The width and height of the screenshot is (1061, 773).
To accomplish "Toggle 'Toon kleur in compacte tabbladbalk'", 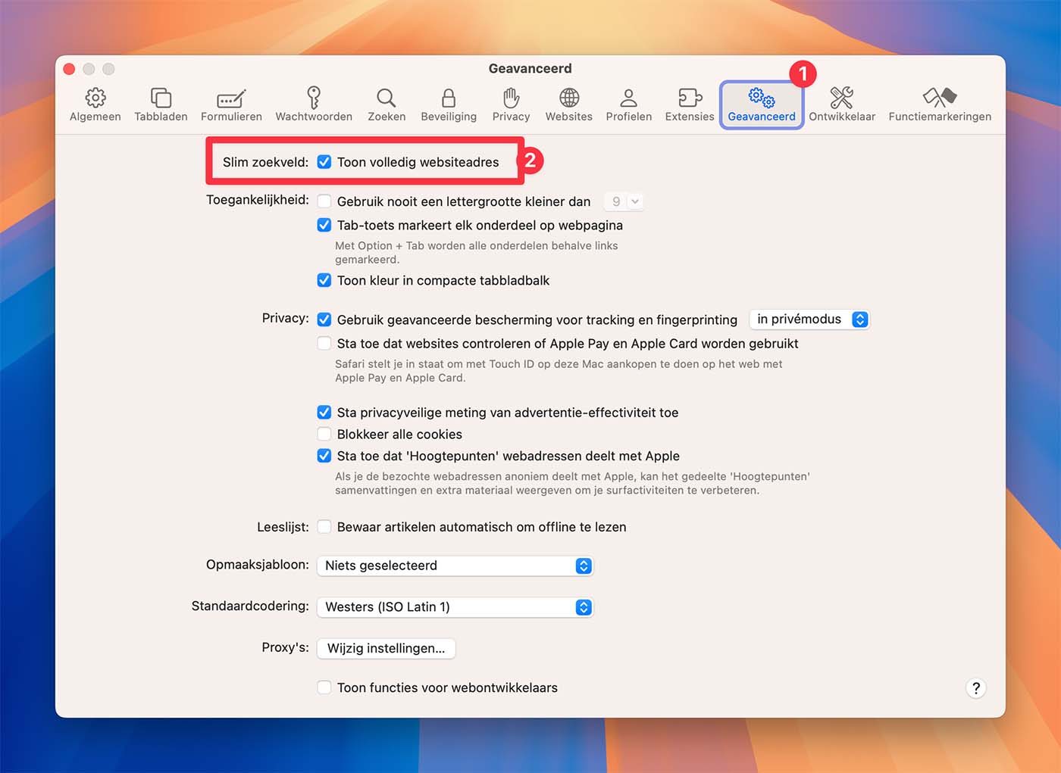I will pyautogui.click(x=324, y=281).
